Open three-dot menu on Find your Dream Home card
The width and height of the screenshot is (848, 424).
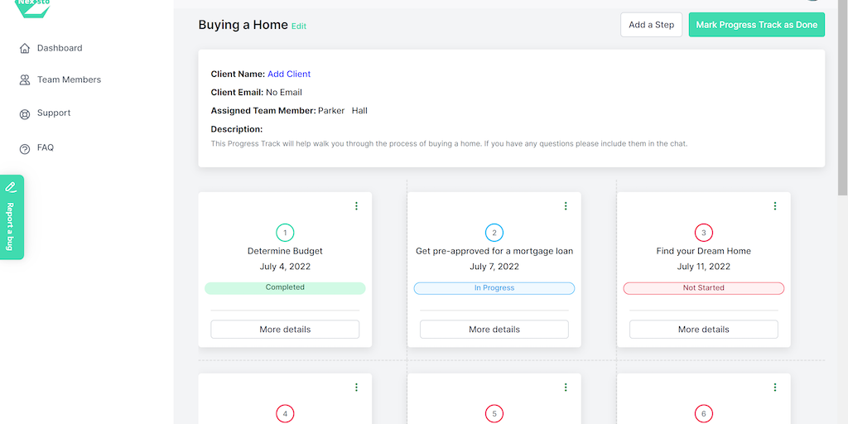[x=776, y=206]
